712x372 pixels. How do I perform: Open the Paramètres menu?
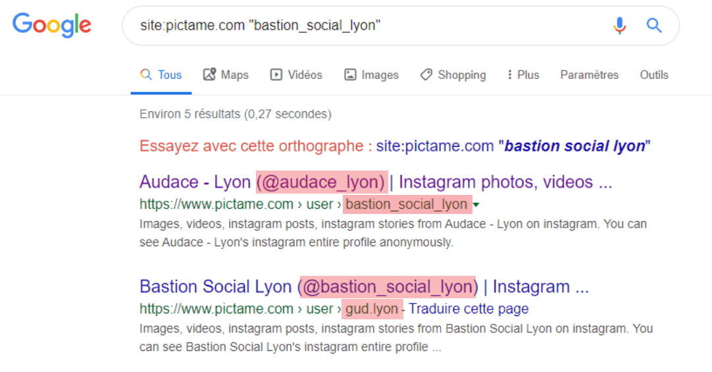click(x=589, y=75)
